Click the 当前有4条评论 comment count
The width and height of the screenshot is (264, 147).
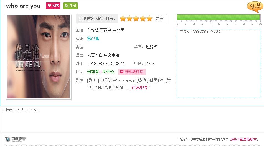(x=101, y=72)
